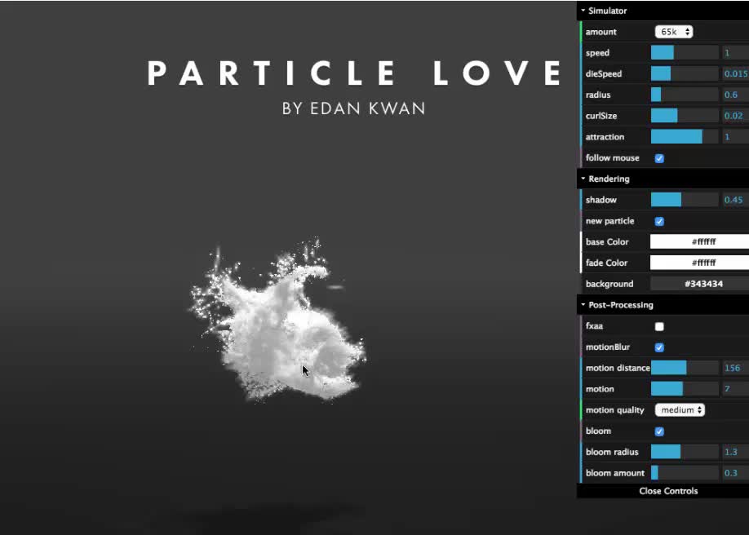
Task: Click the Close Controls button
Action: pos(663,491)
